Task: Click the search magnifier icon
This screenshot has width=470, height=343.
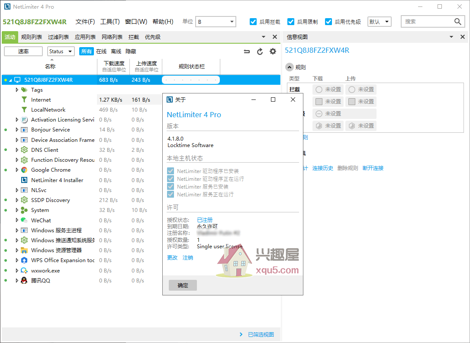Action: [458, 22]
